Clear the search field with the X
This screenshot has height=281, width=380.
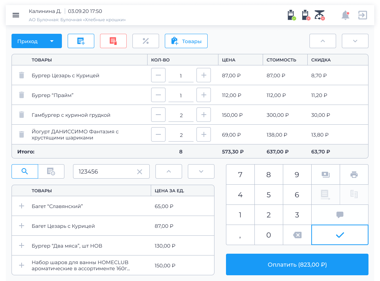pyautogui.click(x=140, y=172)
